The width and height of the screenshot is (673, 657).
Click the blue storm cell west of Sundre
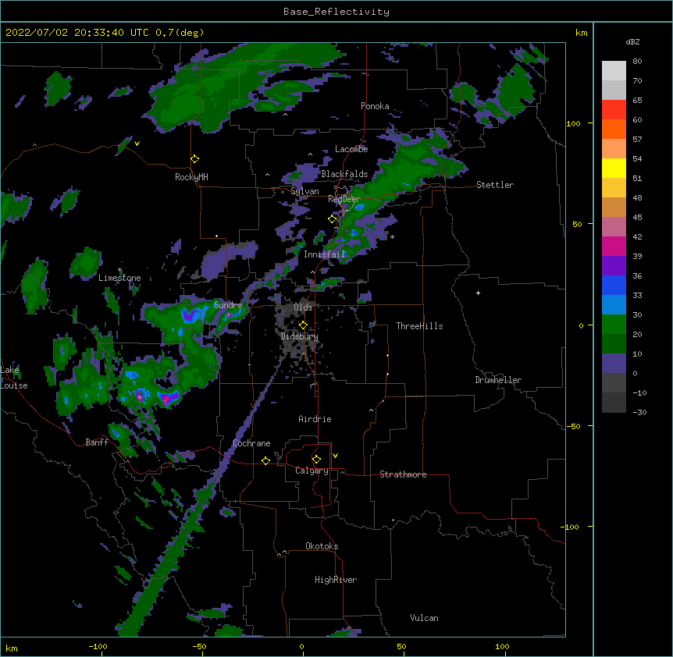coord(189,316)
